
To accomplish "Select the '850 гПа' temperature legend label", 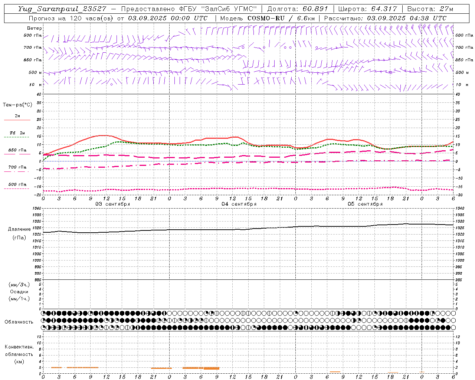I will point(17,150).
